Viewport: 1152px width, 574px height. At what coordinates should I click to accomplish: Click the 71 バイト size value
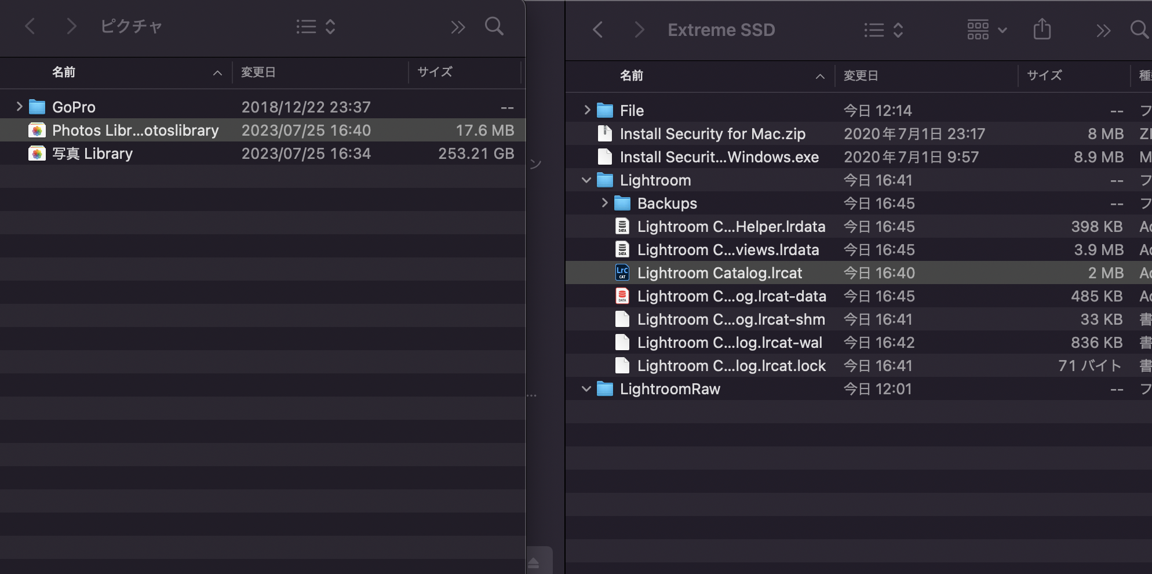[1090, 366]
